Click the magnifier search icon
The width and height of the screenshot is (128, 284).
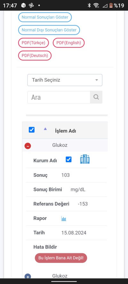(x=96, y=97)
